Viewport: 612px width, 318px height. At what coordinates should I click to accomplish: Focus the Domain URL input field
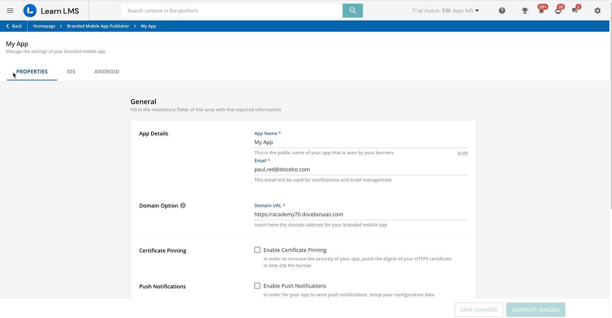(x=360, y=214)
